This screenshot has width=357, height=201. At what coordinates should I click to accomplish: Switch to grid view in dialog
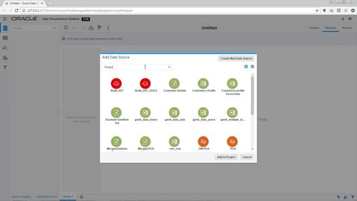tap(246, 66)
